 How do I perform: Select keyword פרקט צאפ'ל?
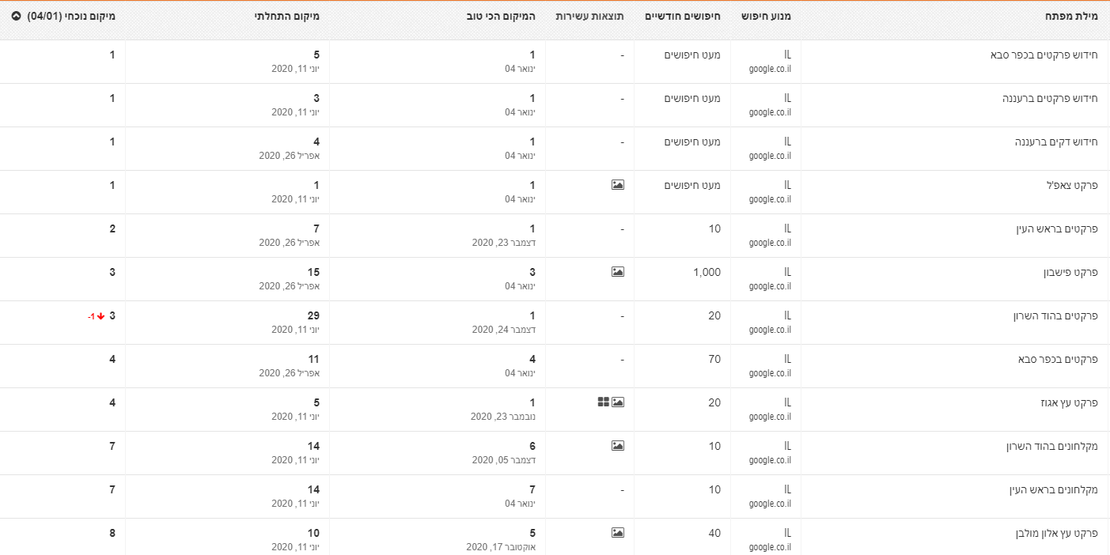tap(1072, 186)
